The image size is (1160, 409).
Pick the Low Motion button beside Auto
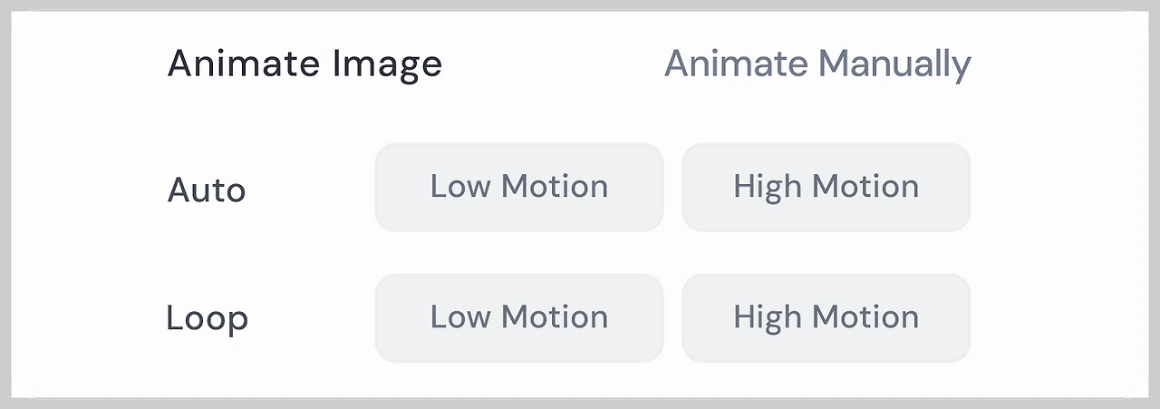point(519,187)
